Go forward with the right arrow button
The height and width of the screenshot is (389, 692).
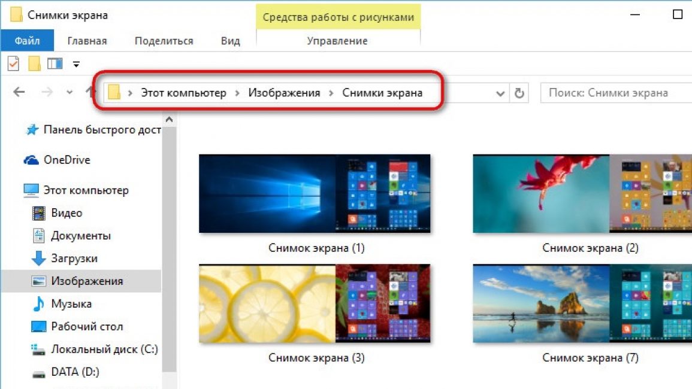point(47,92)
